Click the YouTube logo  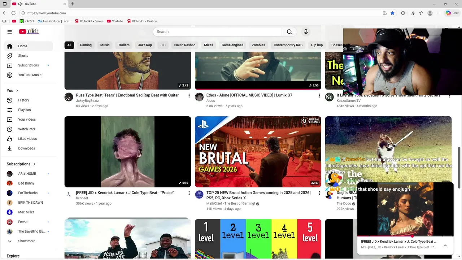[29, 31]
